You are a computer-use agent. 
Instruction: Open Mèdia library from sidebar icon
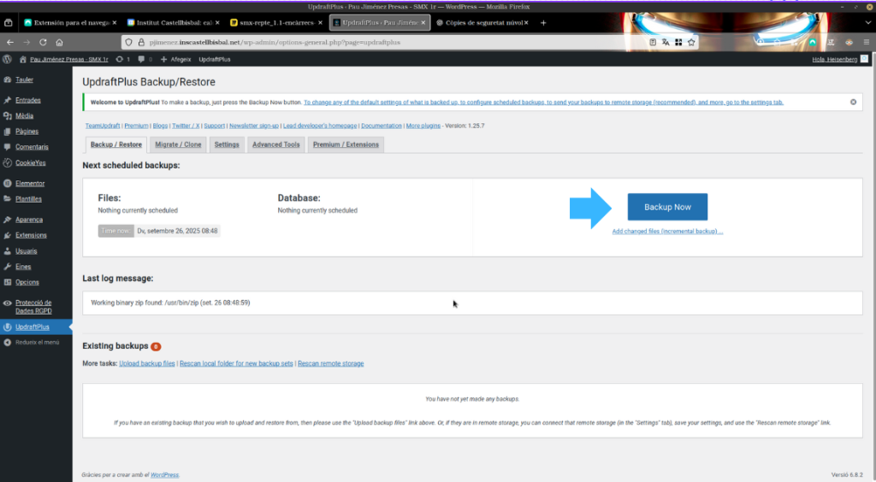(x=8, y=115)
